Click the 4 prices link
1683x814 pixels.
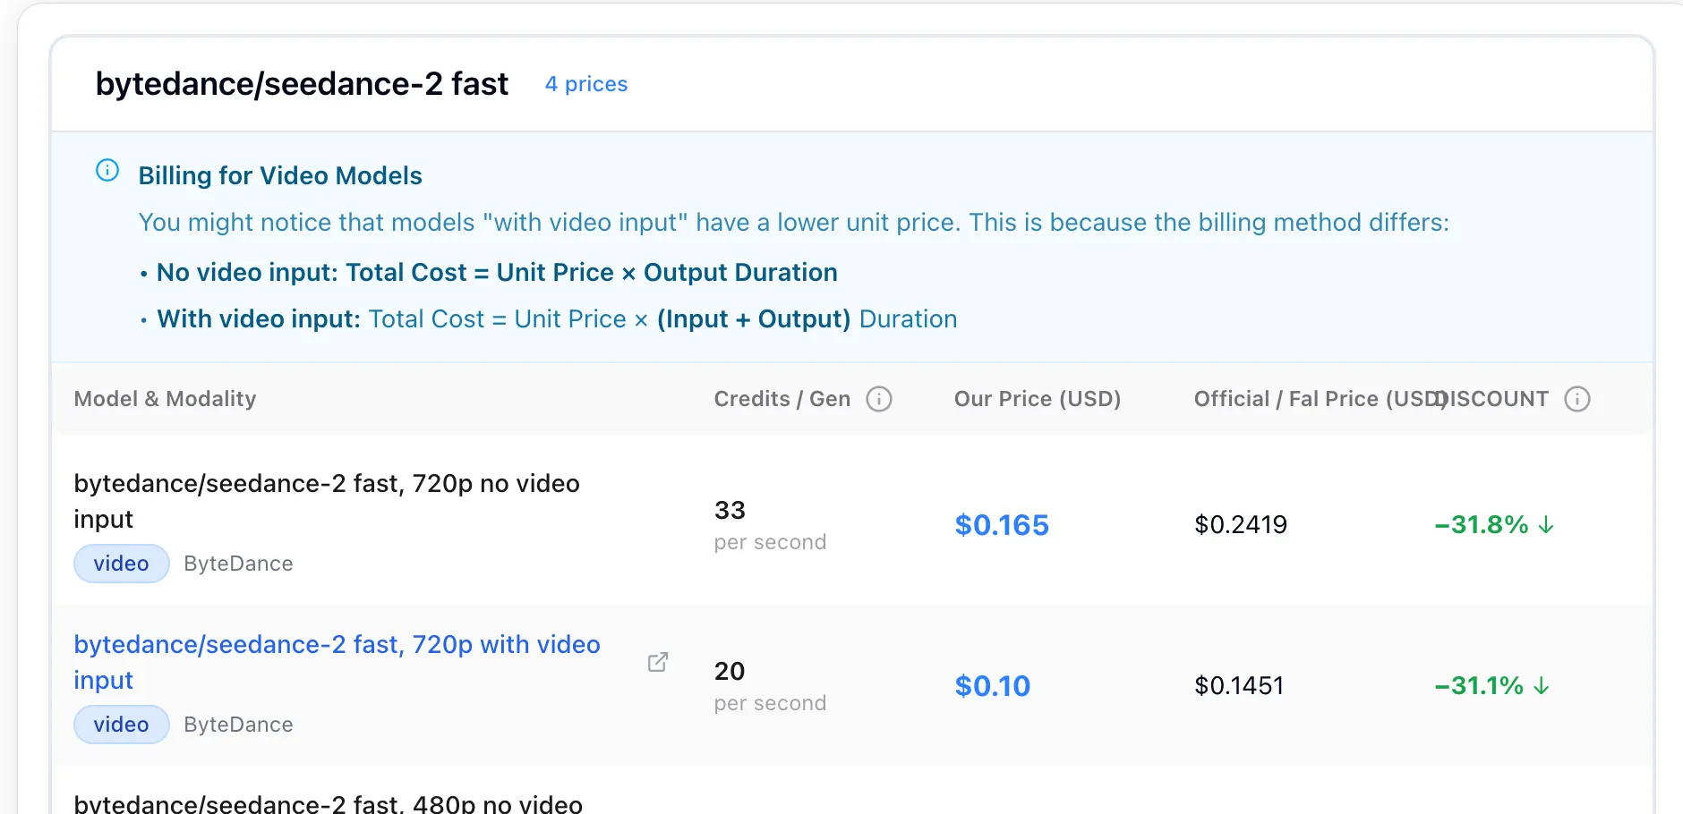586,84
